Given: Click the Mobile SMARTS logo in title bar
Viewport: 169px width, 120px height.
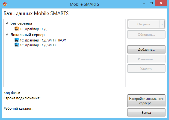Looking at the screenshot, I should pyautogui.click(x=5, y=4).
